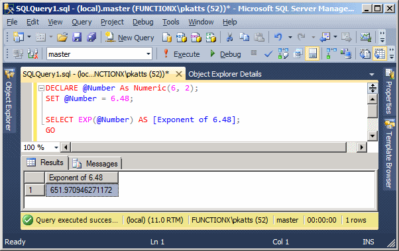The image size is (399, 251).
Task: Open the 100 % zoom dropdown
Action: (x=56, y=147)
